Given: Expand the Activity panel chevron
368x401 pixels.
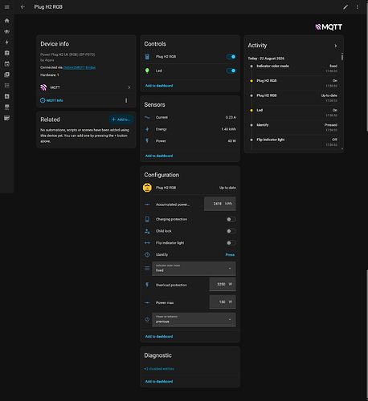Looking at the screenshot, I should tap(335, 46).
